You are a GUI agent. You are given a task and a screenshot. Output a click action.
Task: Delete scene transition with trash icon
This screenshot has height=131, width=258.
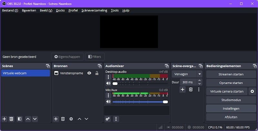point(191,89)
